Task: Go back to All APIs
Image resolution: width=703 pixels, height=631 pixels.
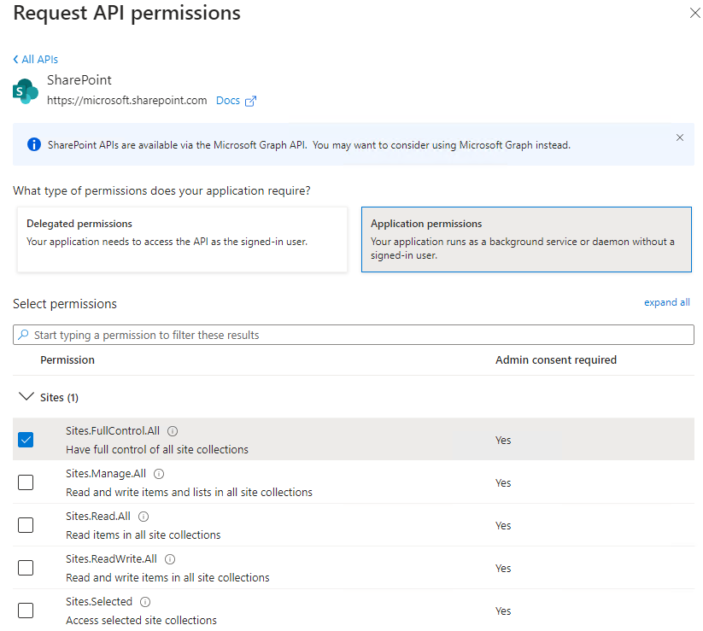Action: (x=35, y=59)
